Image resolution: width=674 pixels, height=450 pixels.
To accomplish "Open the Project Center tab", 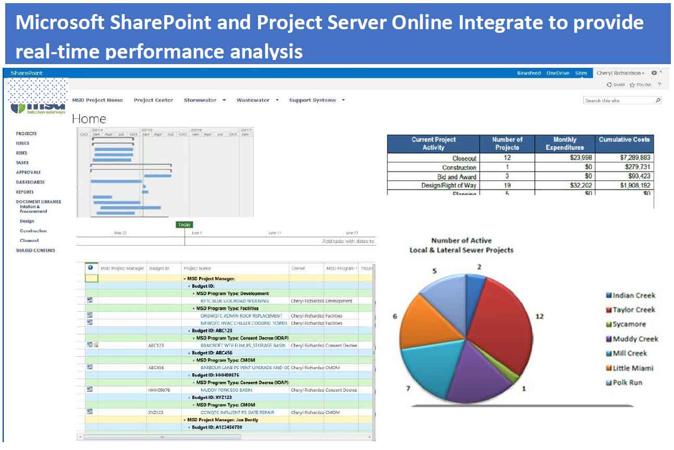I will (x=153, y=100).
